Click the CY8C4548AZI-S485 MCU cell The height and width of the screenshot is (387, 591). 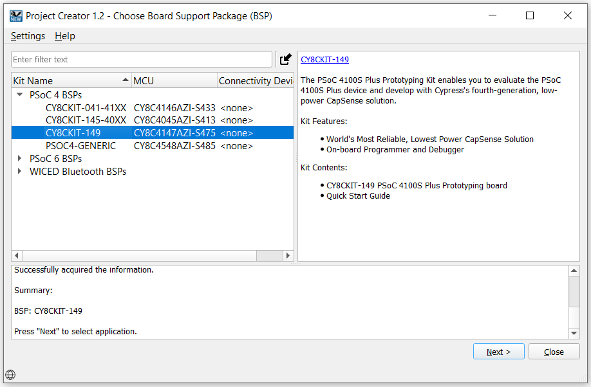coord(174,146)
